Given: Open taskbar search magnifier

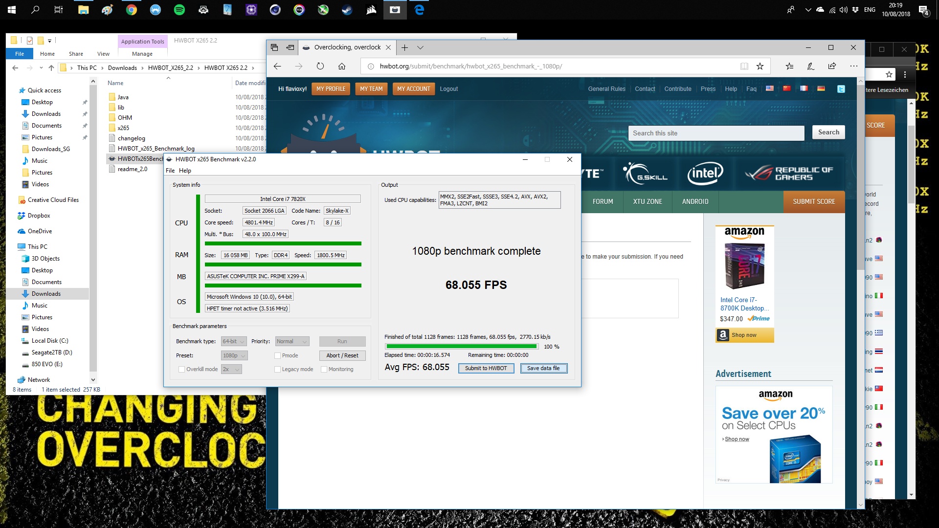Looking at the screenshot, I should click(x=35, y=10).
